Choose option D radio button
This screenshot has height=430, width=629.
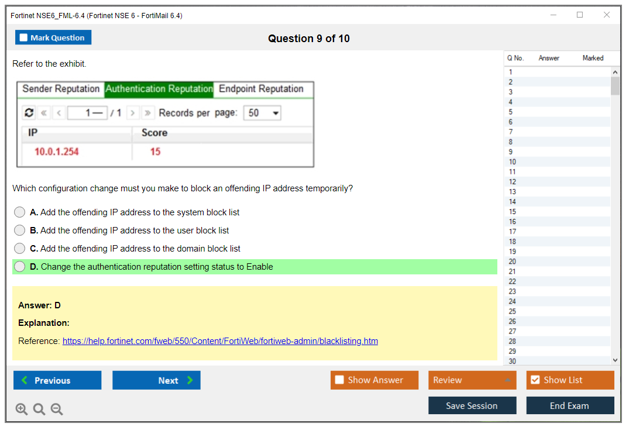[x=20, y=267]
